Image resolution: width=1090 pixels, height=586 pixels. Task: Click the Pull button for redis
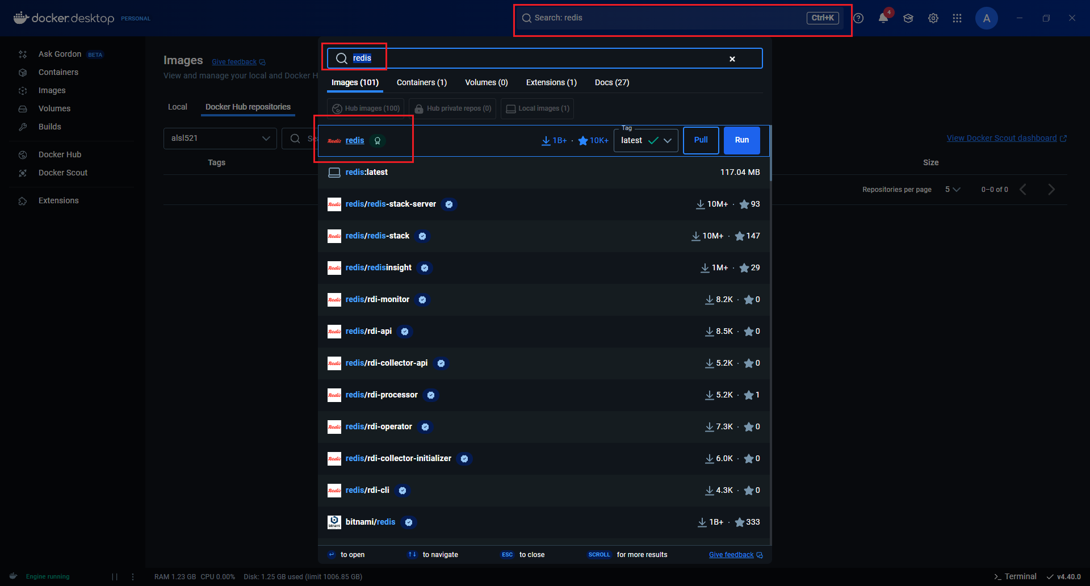(701, 140)
